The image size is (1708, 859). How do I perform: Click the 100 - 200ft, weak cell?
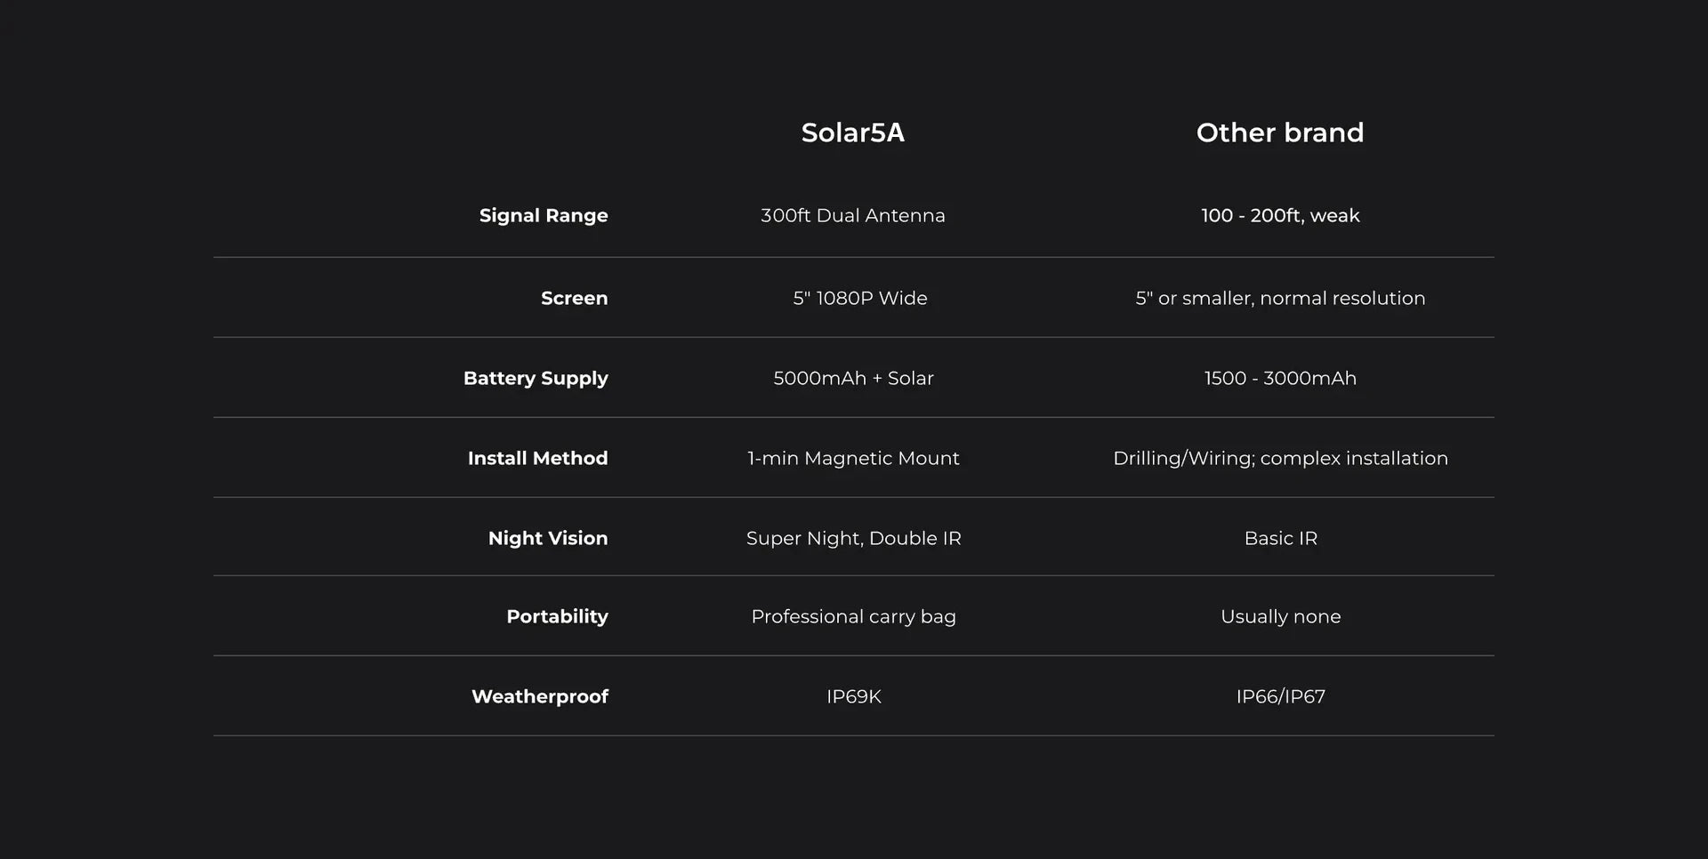pos(1279,215)
